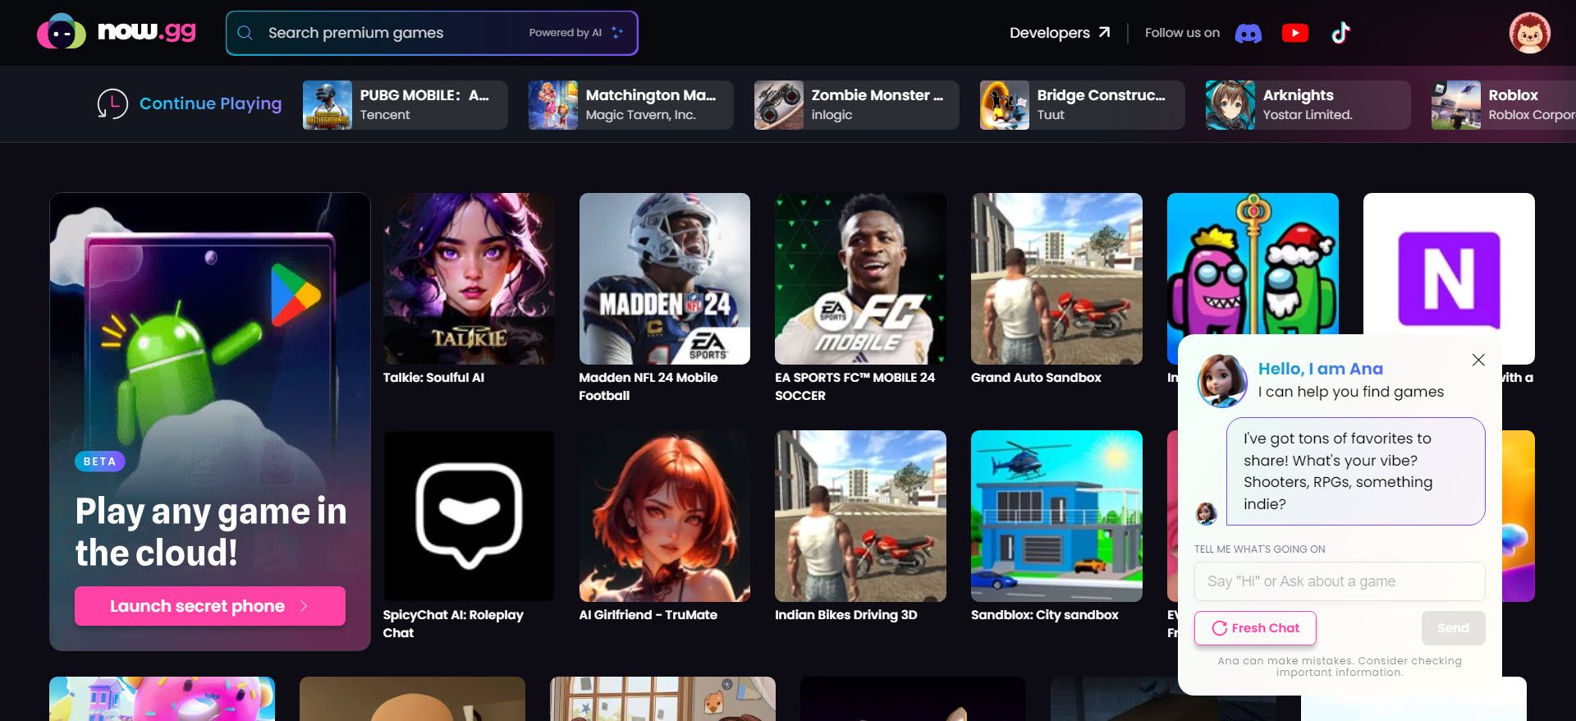Viewport: 1576px width, 721px height.
Task: Click the Yostar Limited. publisher text
Action: coord(1308,115)
